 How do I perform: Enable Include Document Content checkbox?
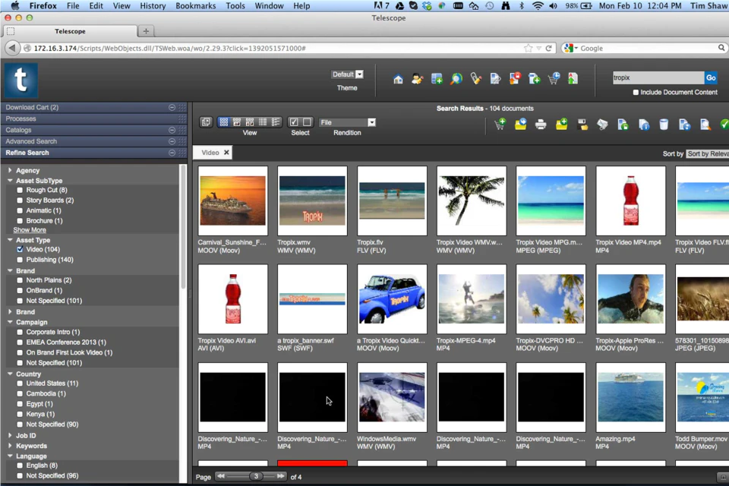pos(636,92)
